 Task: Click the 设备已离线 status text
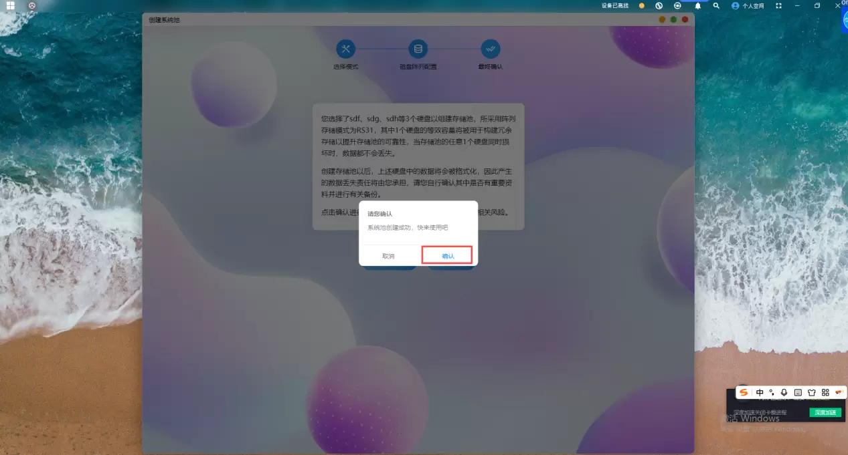[615, 5]
